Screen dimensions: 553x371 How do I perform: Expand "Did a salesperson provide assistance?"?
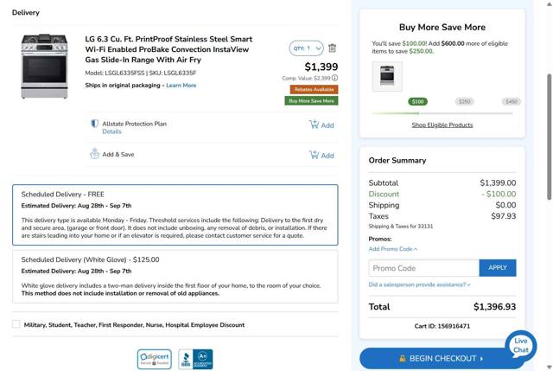point(419,285)
